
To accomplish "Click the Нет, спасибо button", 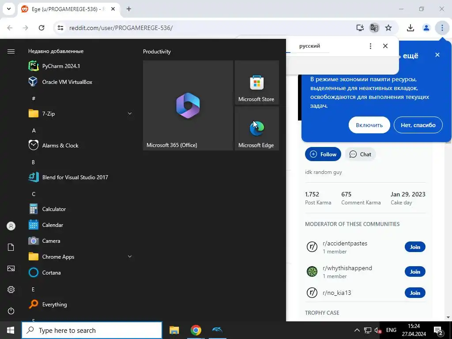I will pos(418,125).
